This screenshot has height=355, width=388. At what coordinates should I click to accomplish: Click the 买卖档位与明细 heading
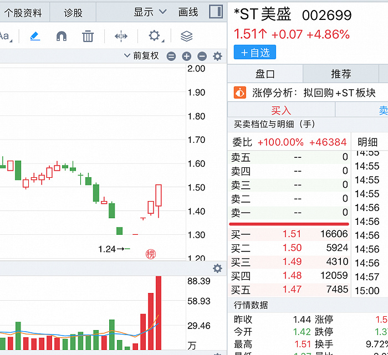point(274,124)
